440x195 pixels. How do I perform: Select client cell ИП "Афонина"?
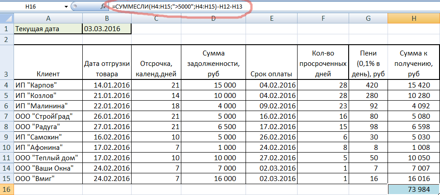(48, 147)
